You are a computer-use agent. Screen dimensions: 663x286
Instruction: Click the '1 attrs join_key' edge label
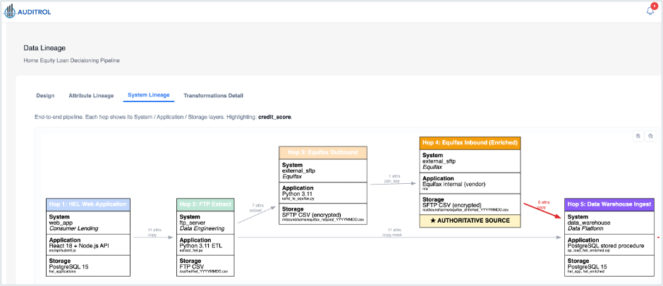[x=391, y=178]
